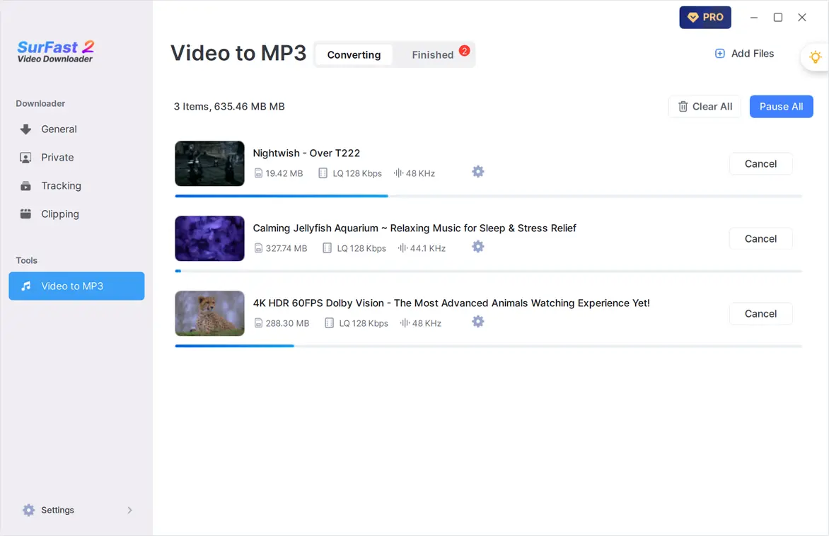Switch to the Converting tab
This screenshot has width=829, height=536.
point(354,55)
